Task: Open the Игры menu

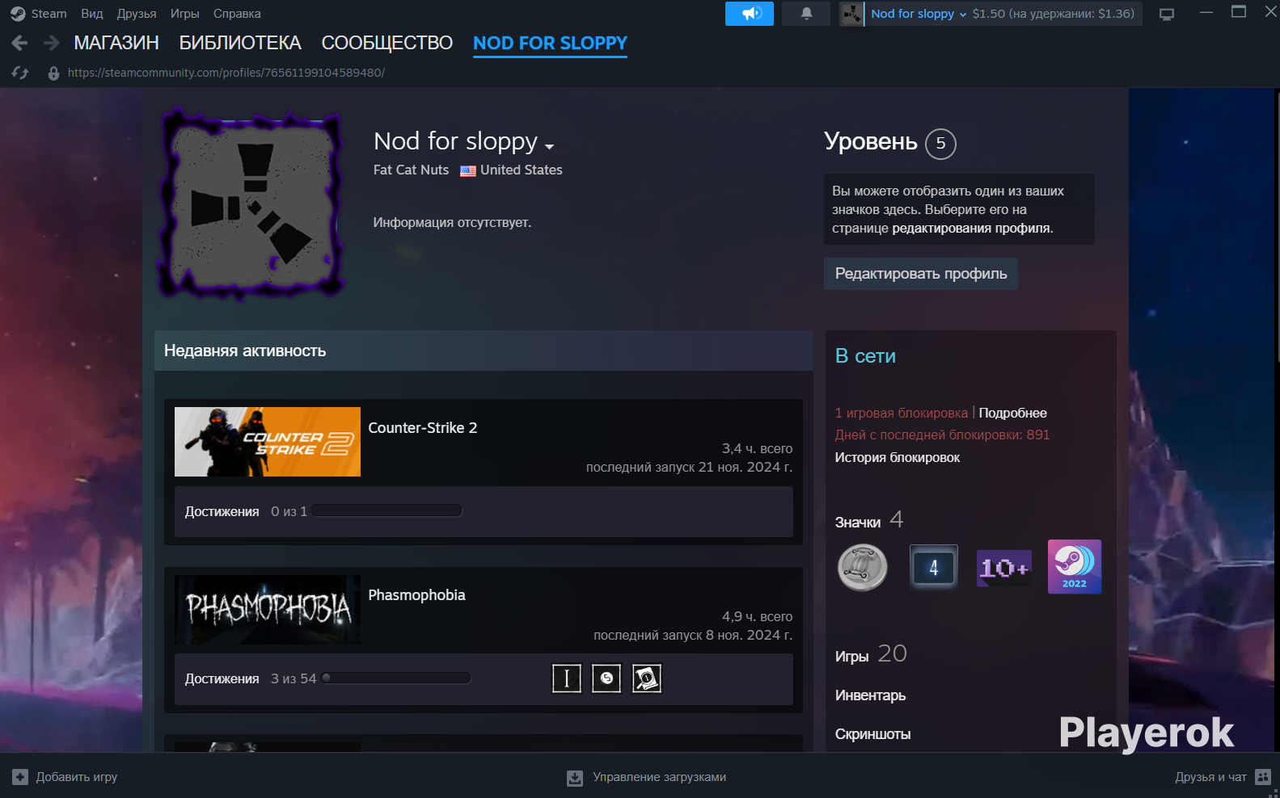Action: 184,14
